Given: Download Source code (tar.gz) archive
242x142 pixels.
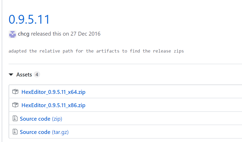Looking at the screenshot, I should pos(44,132).
